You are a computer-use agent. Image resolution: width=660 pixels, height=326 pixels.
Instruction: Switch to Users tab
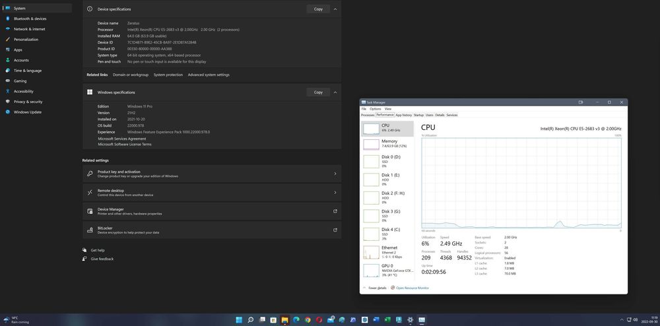430,115
